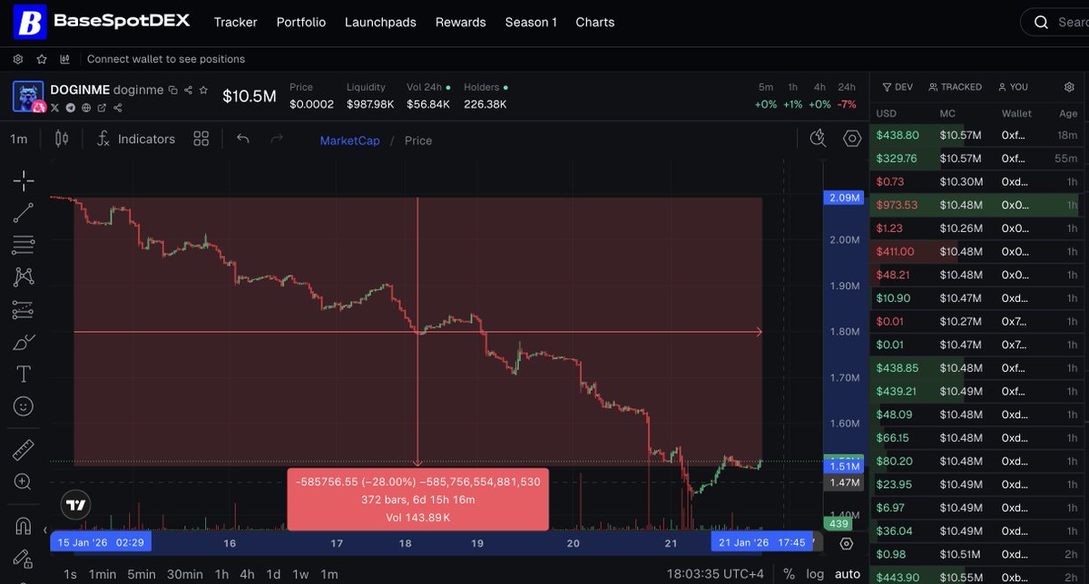Set timeframe to 4h
The height and width of the screenshot is (584, 1089).
click(x=247, y=574)
